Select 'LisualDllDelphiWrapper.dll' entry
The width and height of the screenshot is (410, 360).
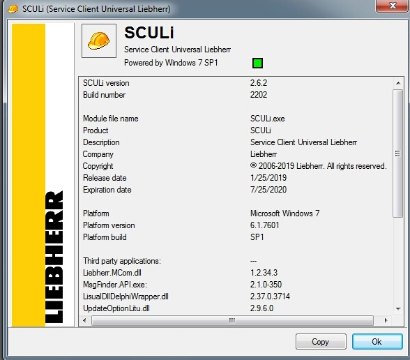tap(126, 297)
